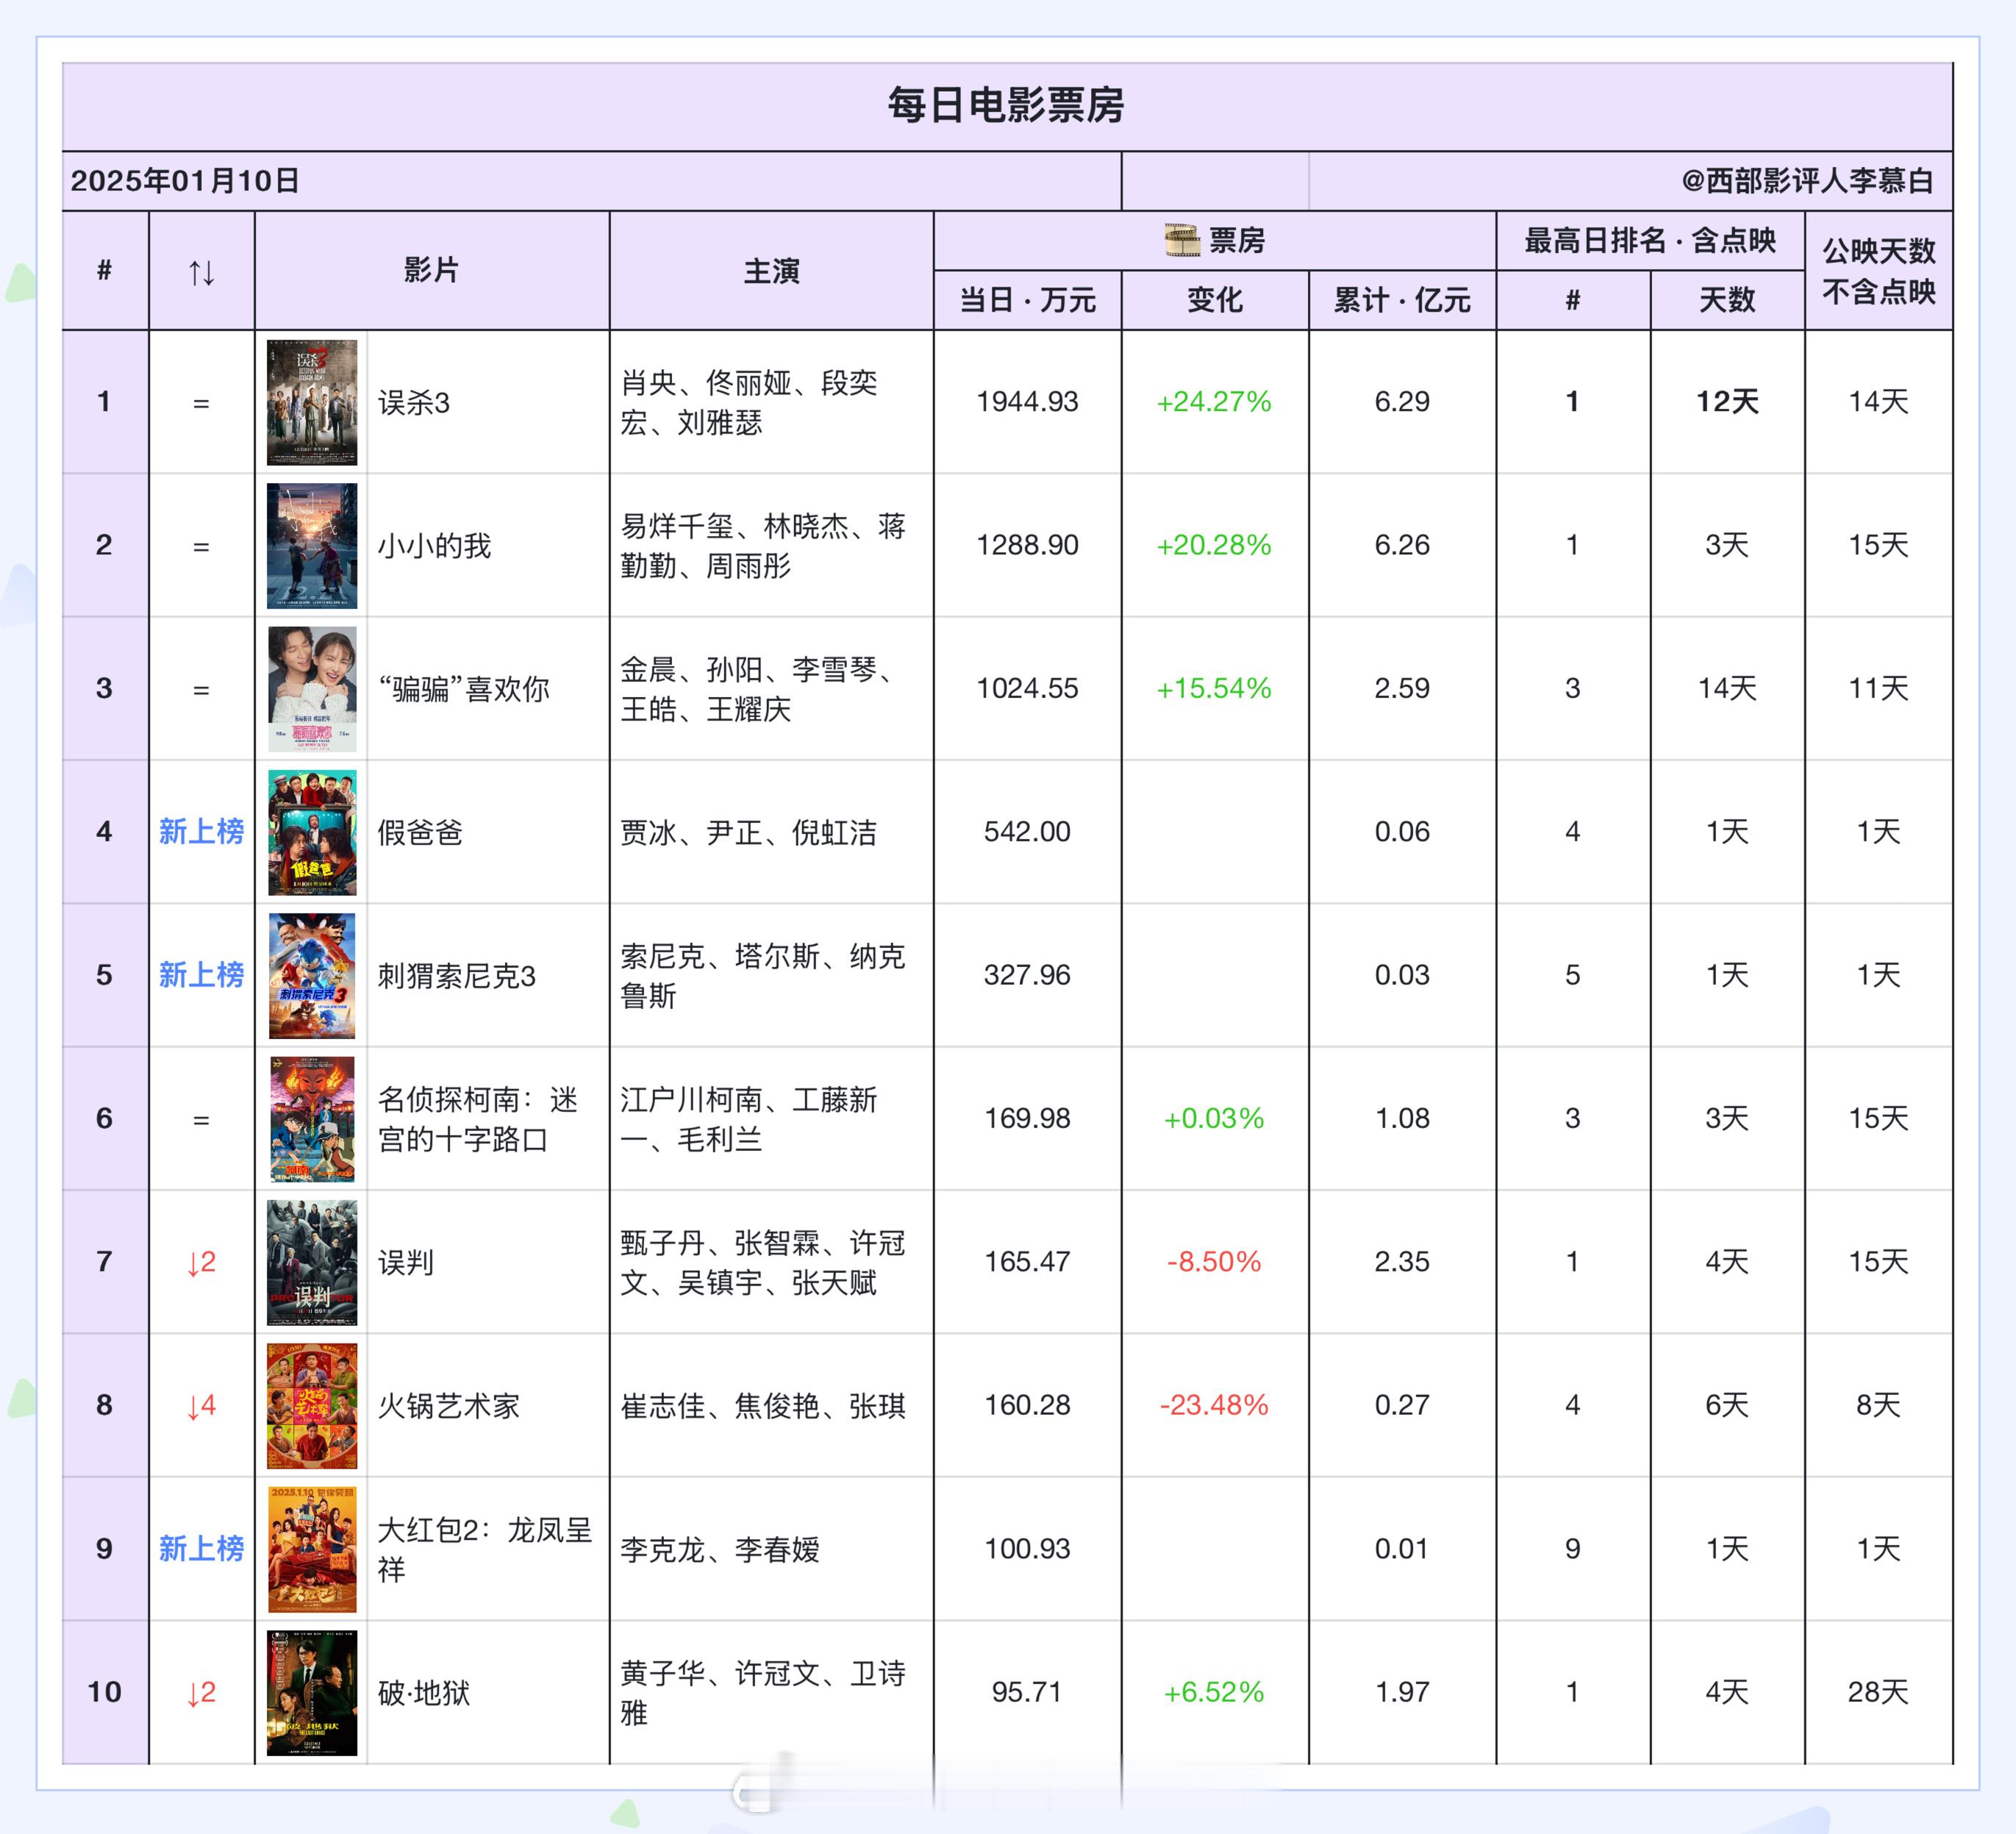Screen dimensions: 2016x1834
Task: Click the 主演 column header
Action: [771, 271]
